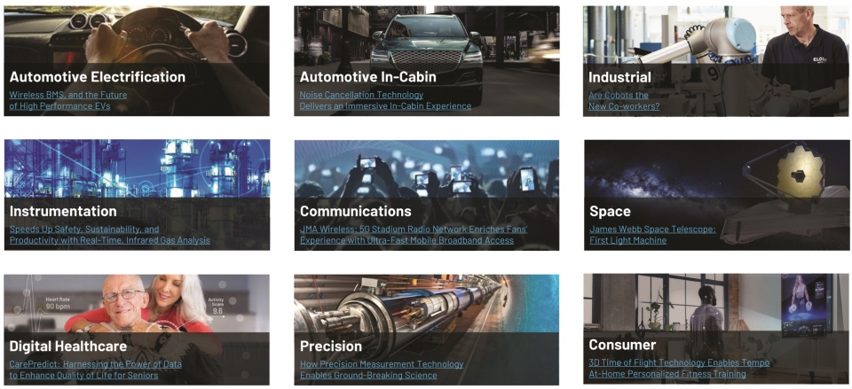Viewport: 852px width, 389px height.
Task: Open the CarePredict seniors article link
Action: coord(96,370)
